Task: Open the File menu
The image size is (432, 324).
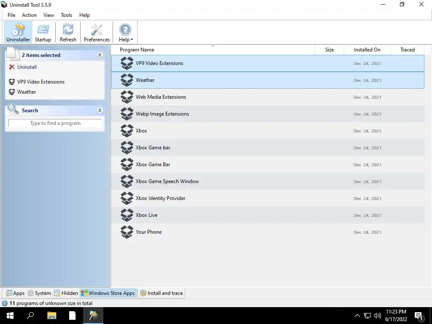Action: 11,15
